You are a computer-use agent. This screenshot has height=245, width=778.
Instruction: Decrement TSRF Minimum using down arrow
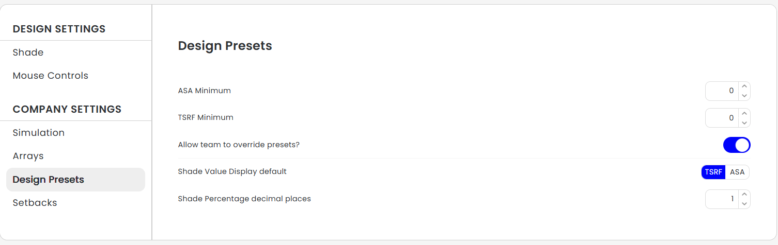(744, 122)
